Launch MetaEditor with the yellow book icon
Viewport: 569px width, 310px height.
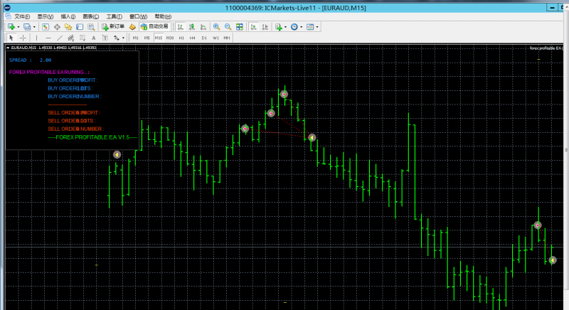pos(132,27)
